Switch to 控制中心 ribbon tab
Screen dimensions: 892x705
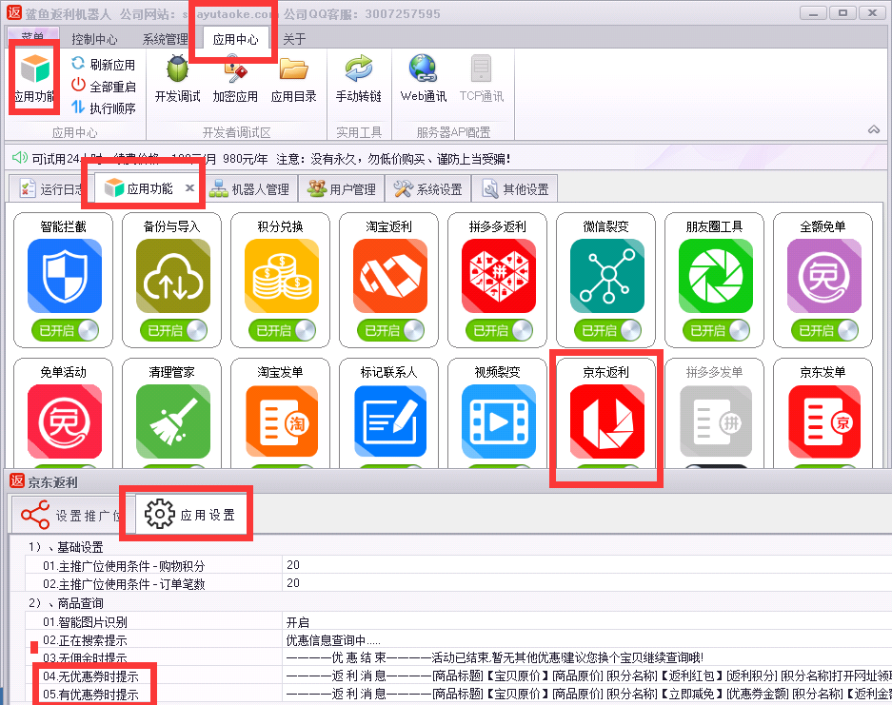(x=94, y=39)
